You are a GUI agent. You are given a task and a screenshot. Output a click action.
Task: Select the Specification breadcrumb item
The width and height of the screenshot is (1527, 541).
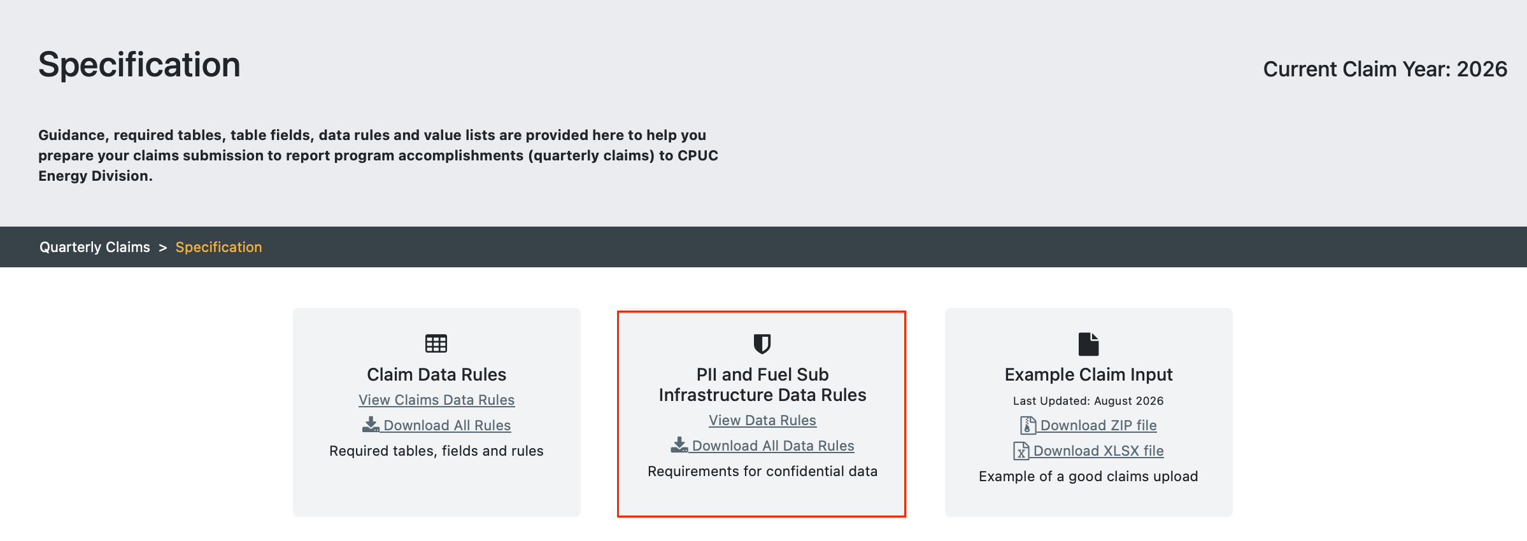click(218, 247)
